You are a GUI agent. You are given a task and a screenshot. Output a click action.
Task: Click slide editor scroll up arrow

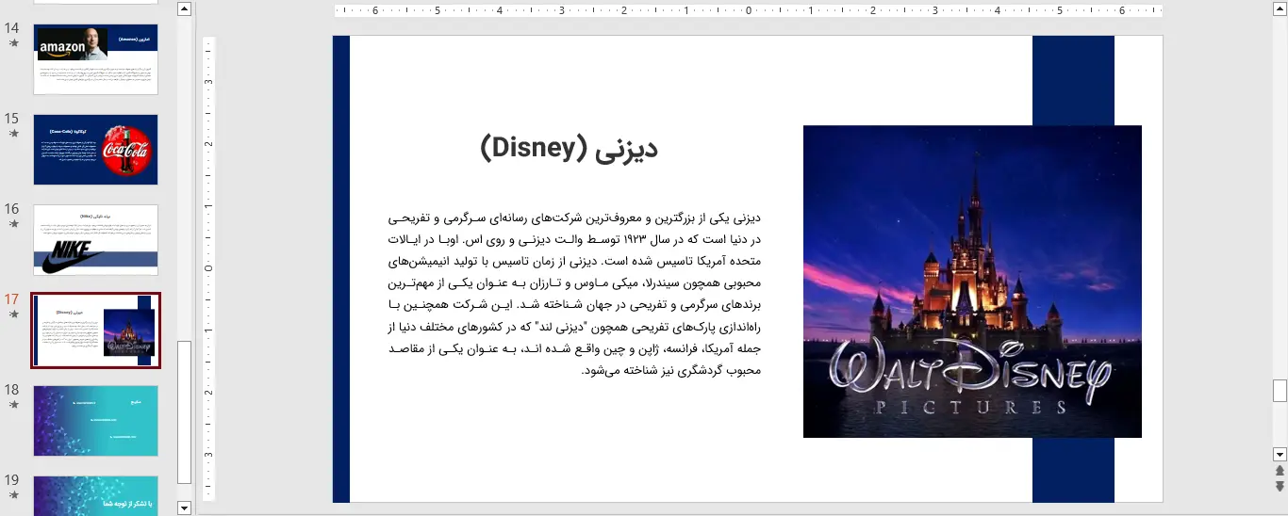(1280, 8)
